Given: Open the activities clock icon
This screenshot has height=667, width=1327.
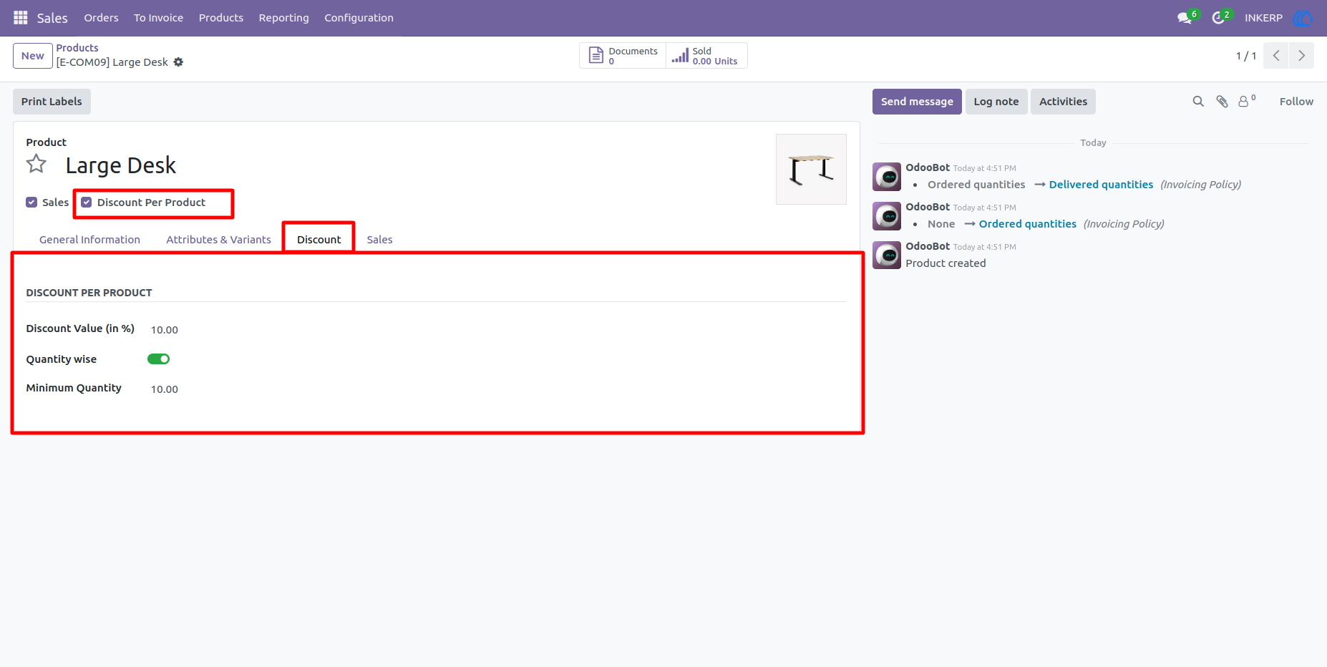Looking at the screenshot, I should click(x=1217, y=18).
